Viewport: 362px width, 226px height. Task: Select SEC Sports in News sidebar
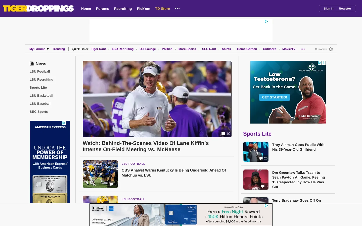(x=39, y=112)
